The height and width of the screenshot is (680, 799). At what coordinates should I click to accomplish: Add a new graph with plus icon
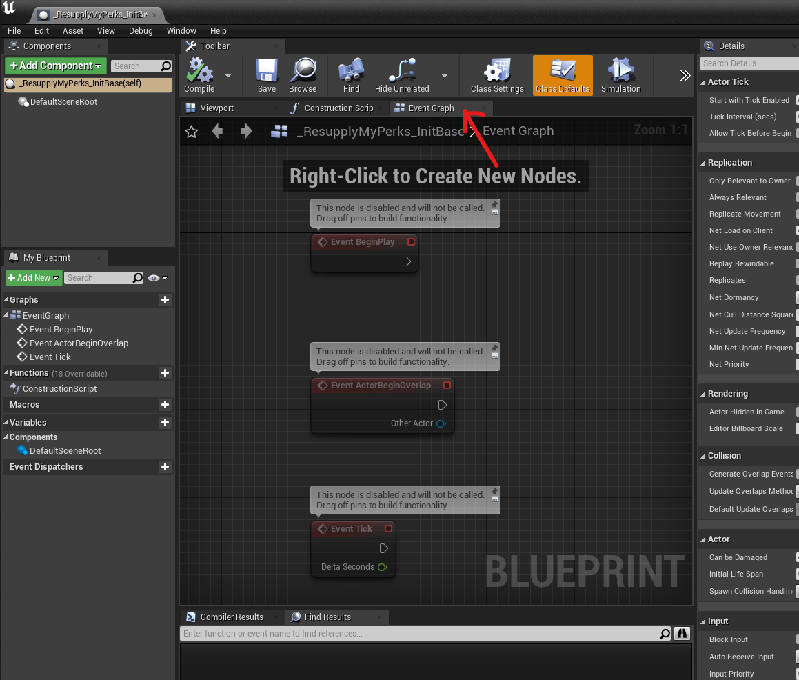click(x=165, y=300)
